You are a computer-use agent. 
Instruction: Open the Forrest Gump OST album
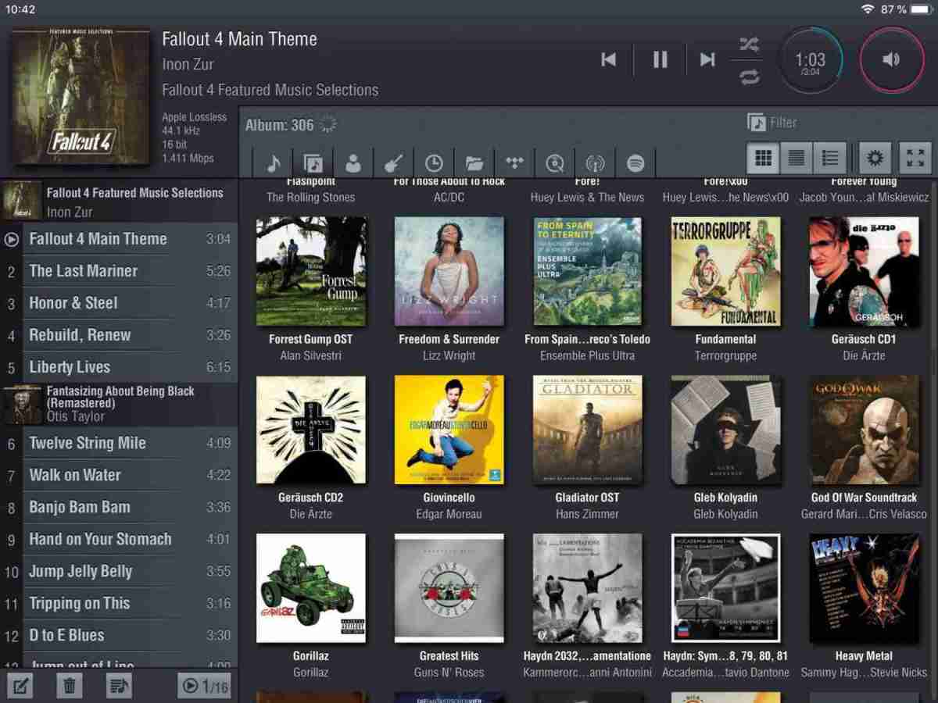click(x=311, y=271)
